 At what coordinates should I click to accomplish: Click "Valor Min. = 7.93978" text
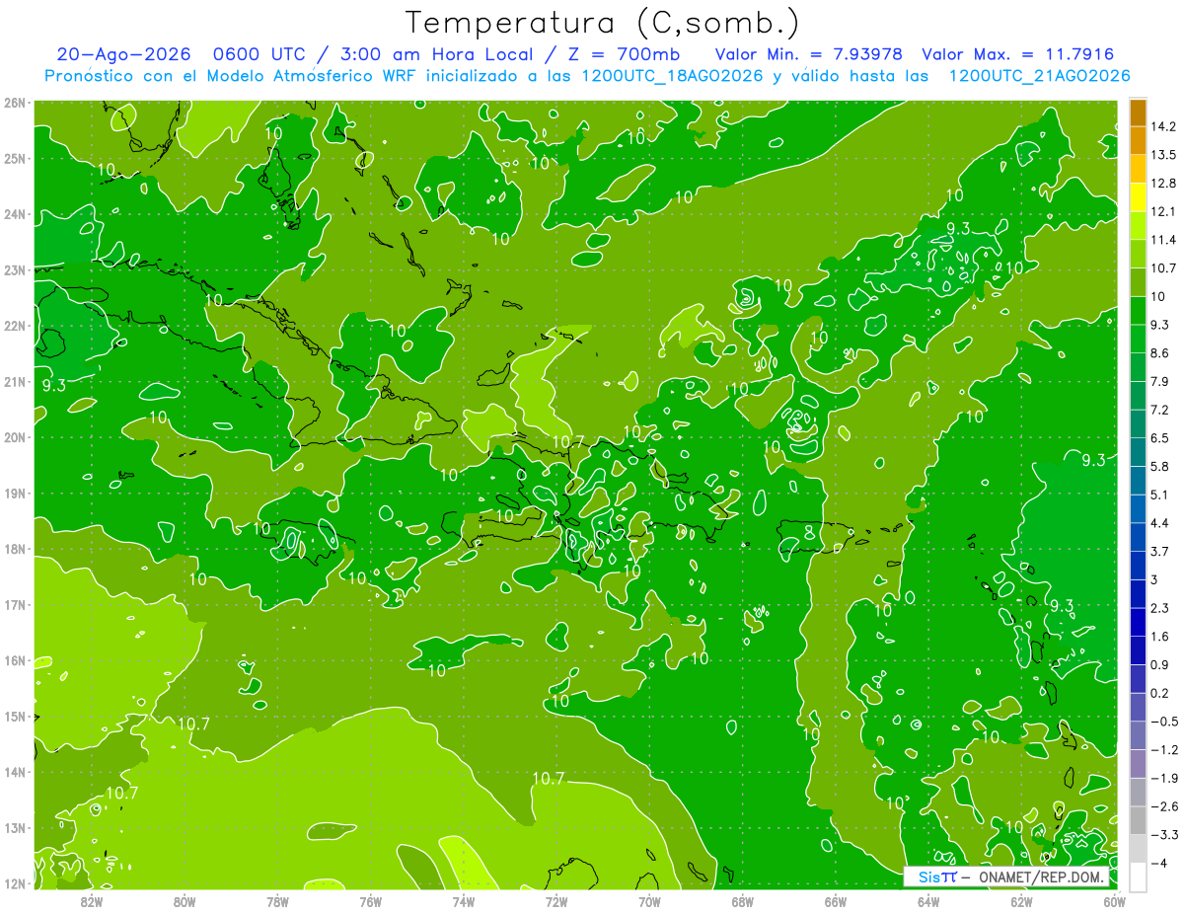(x=807, y=54)
